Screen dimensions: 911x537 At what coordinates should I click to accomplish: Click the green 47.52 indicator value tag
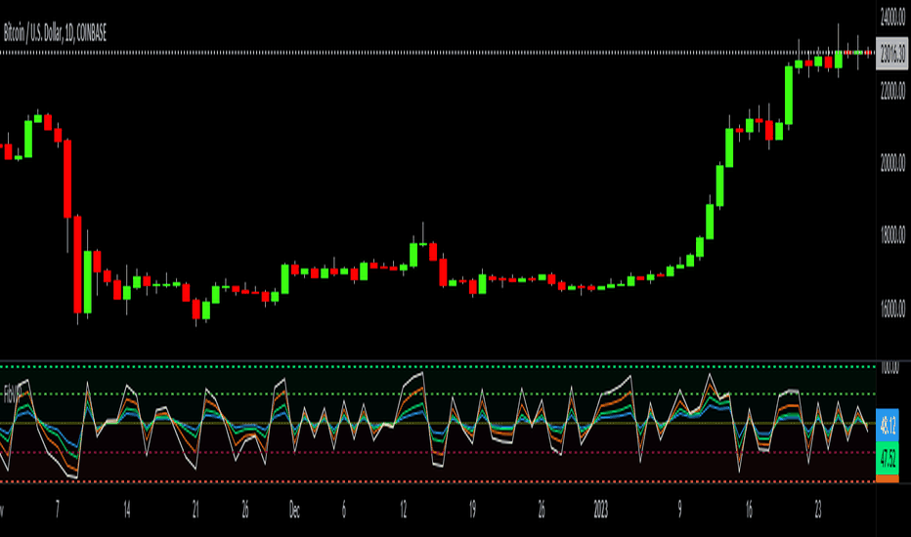point(888,458)
